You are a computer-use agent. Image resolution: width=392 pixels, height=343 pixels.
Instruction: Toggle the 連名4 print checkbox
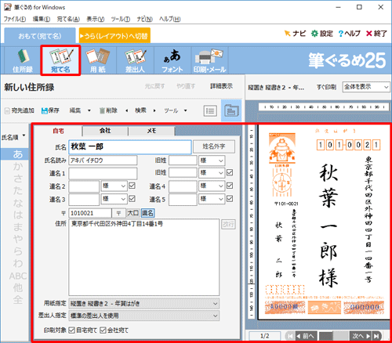230,186
